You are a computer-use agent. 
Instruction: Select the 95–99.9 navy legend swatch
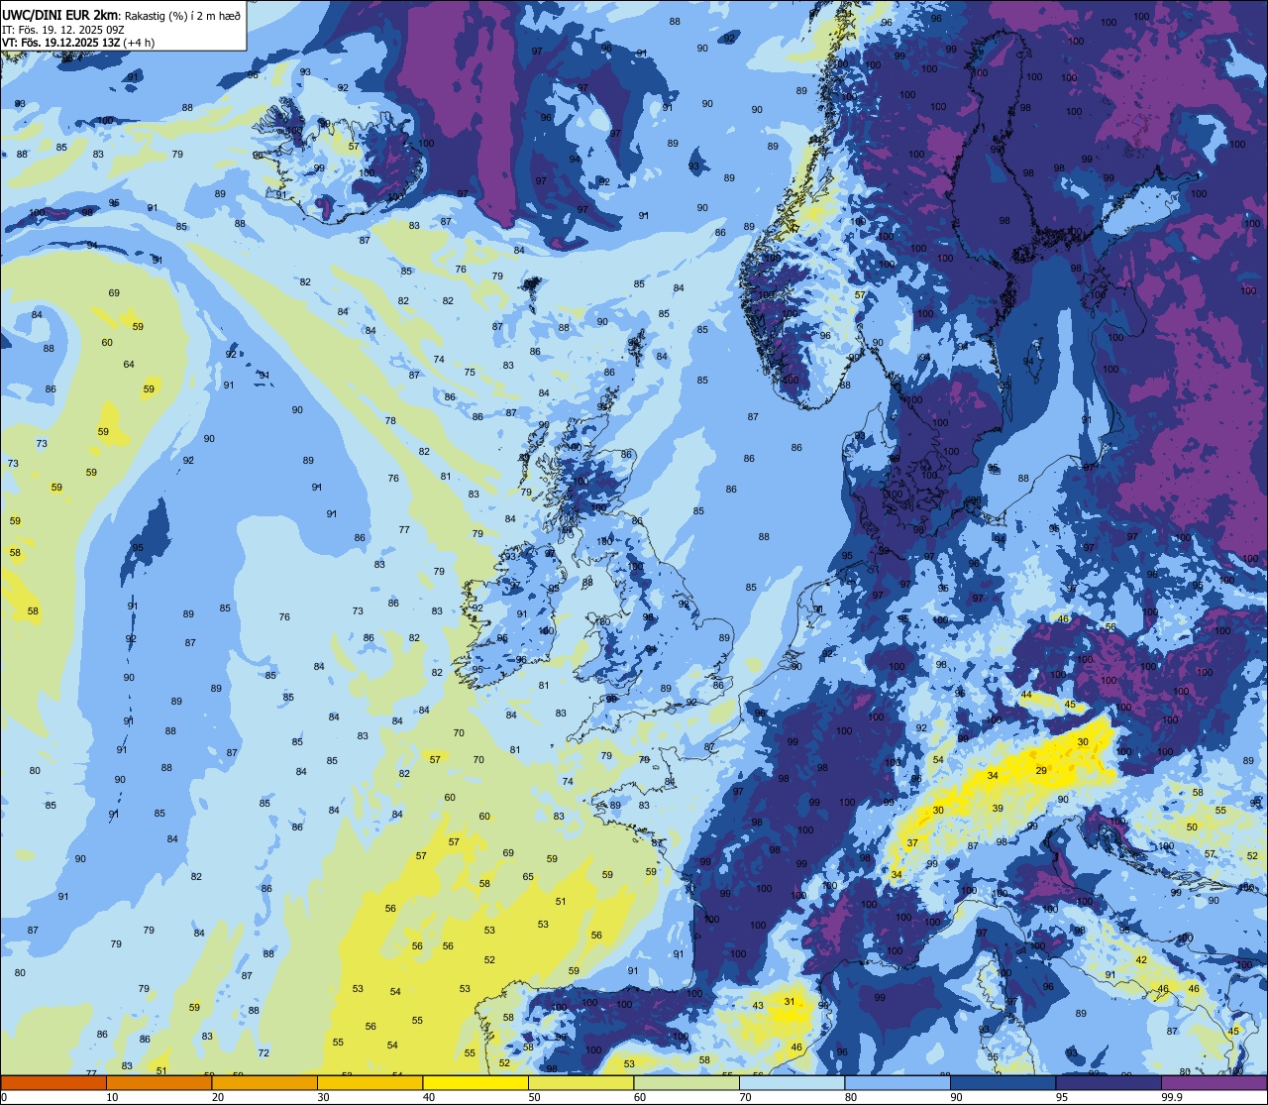[1109, 1082]
